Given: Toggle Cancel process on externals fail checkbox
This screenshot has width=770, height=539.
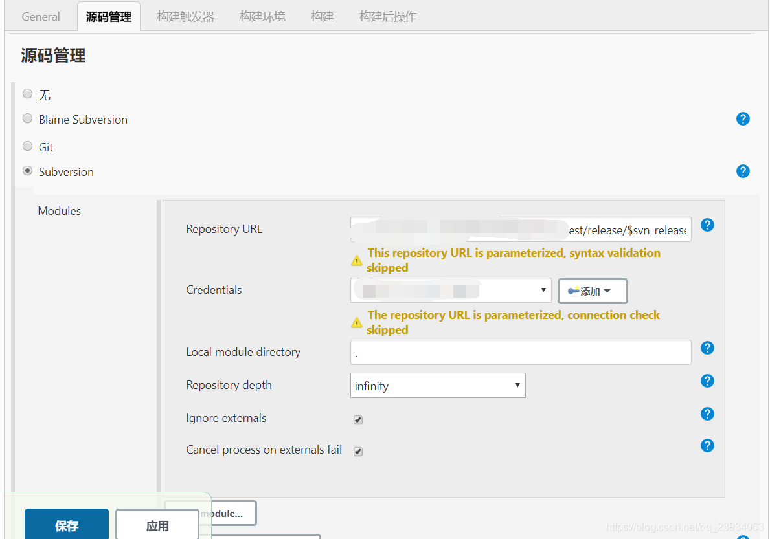Looking at the screenshot, I should pos(358,452).
